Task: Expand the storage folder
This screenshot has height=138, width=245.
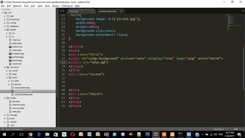Action: click(5, 115)
